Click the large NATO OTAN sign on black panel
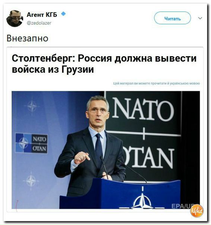This screenshot has width=211, height=225. (144, 133)
